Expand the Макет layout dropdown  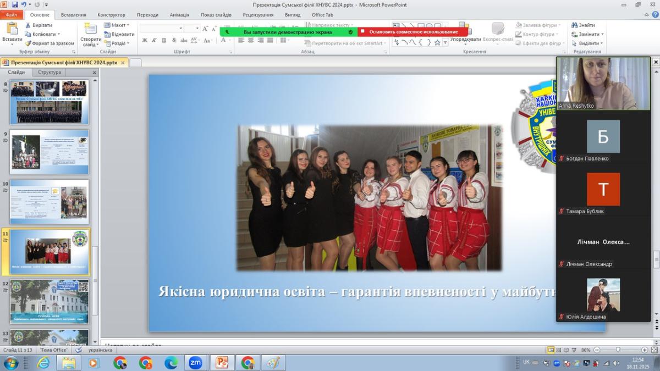(120, 25)
